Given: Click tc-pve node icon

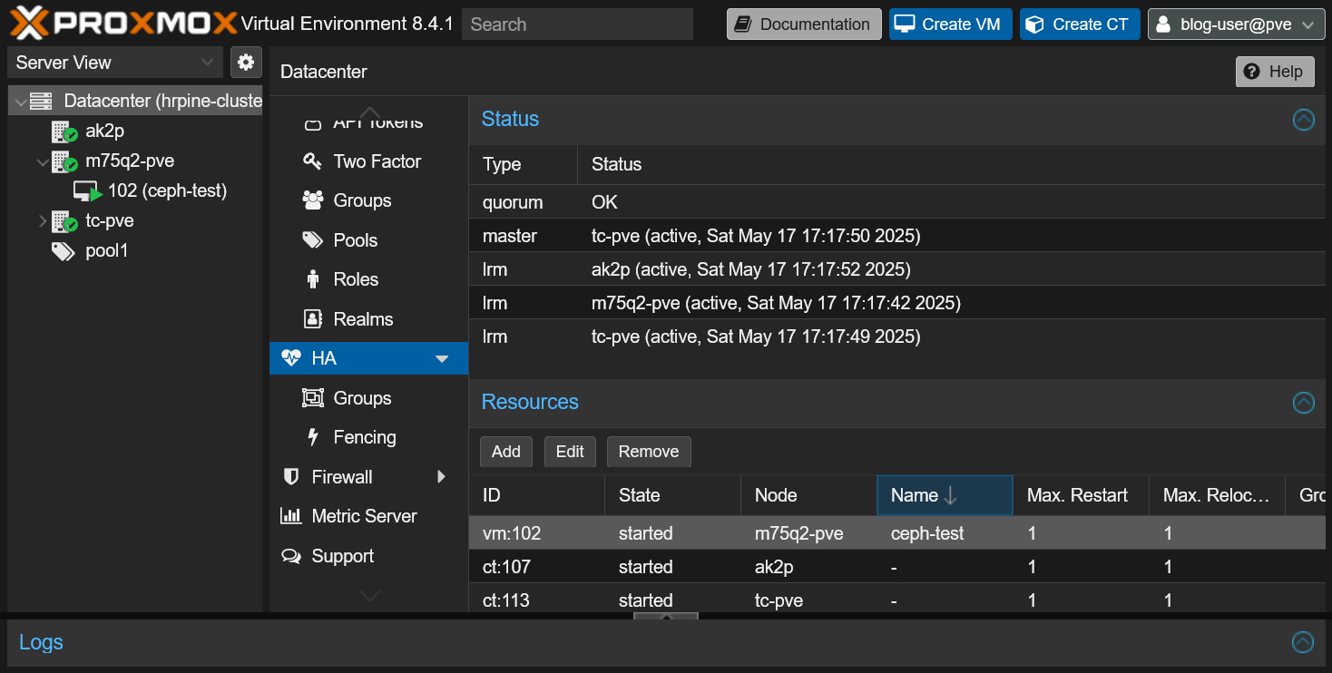Looking at the screenshot, I should [64, 221].
